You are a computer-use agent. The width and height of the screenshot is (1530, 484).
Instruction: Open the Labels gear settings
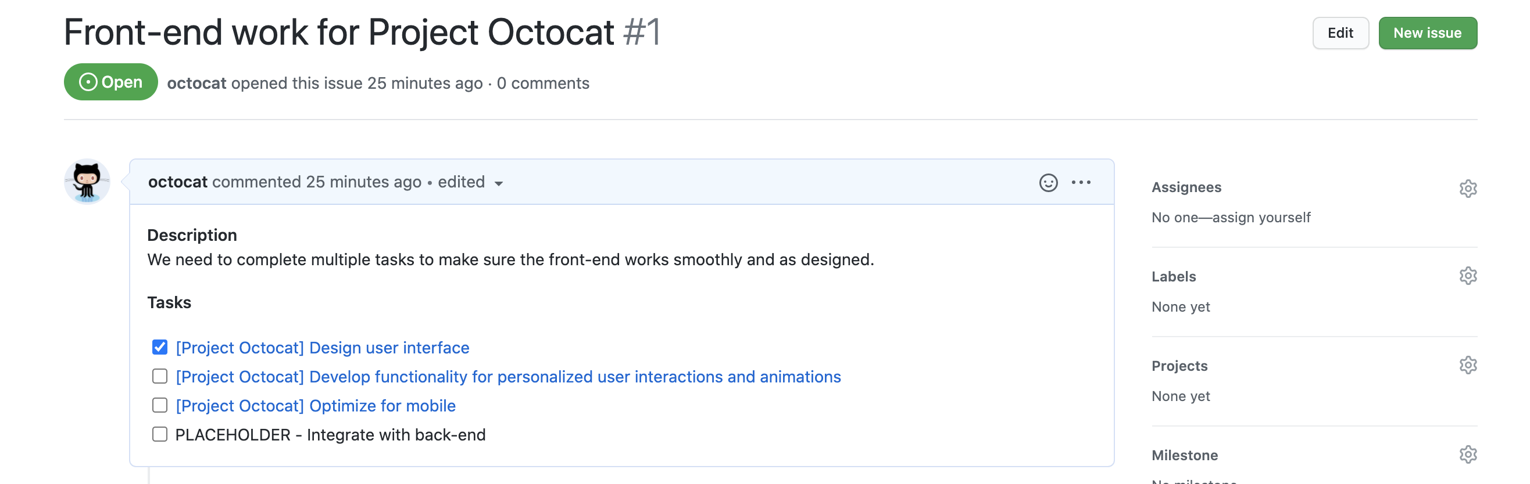tap(1467, 276)
